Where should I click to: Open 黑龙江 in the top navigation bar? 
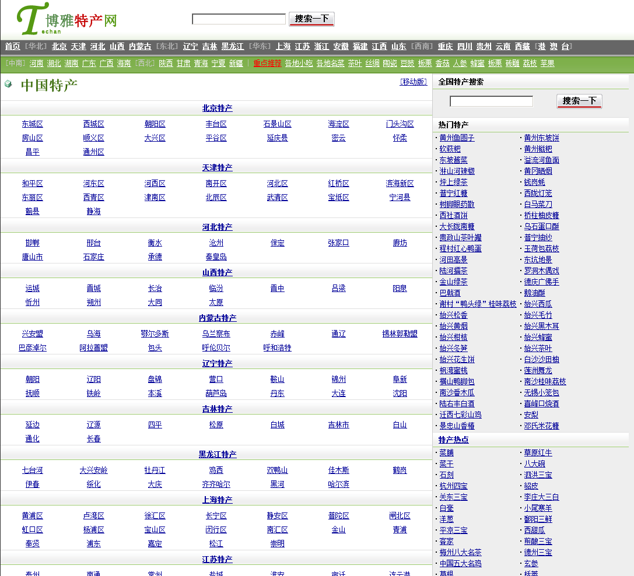[x=233, y=47]
